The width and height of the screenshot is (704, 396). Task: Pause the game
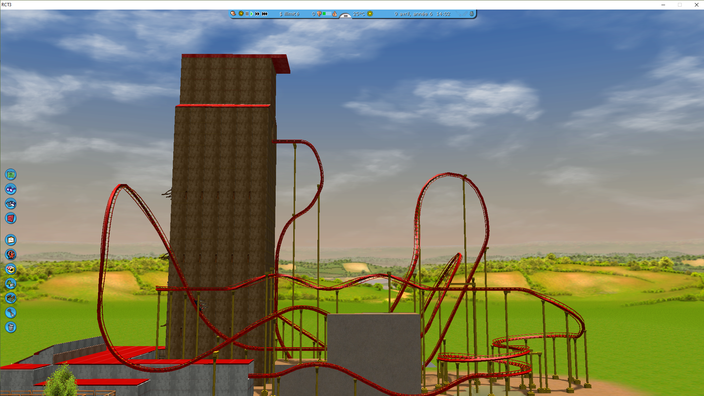point(247,14)
